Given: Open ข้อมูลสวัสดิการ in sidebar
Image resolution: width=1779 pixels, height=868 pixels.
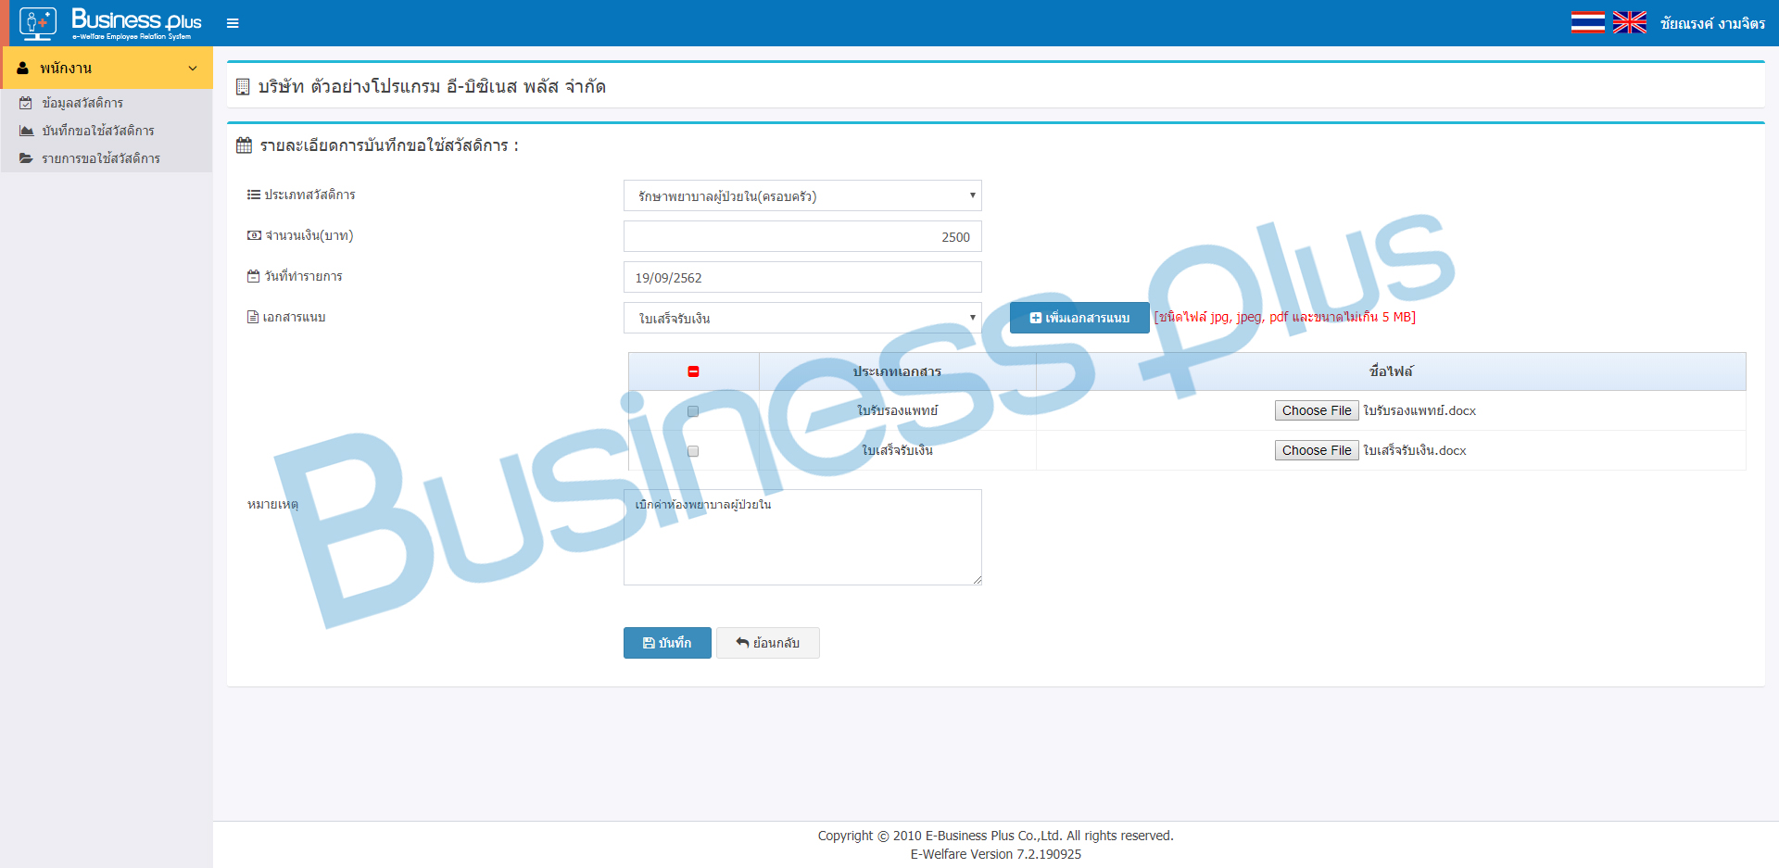Looking at the screenshot, I should pos(82,103).
